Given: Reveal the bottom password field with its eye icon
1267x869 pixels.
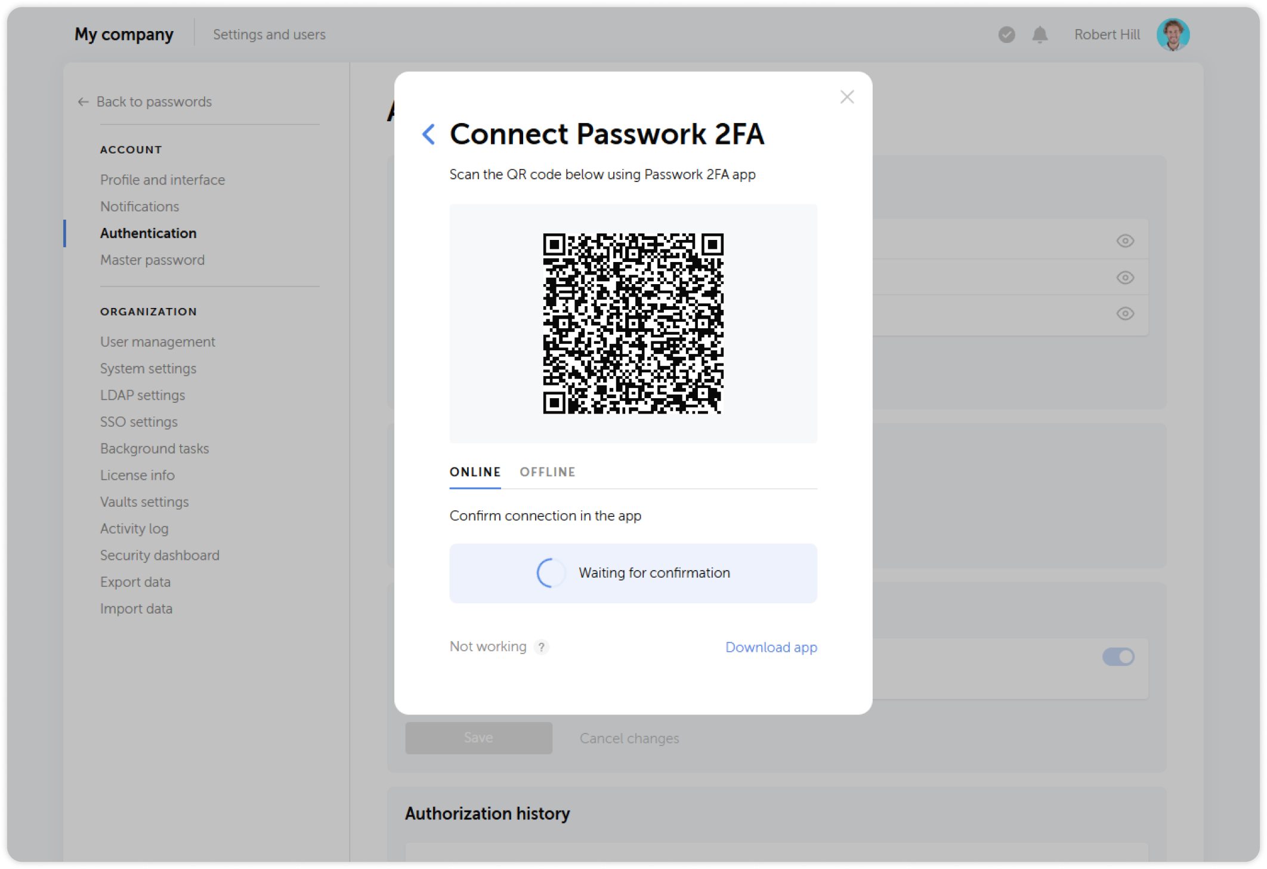Looking at the screenshot, I should point(1125,313).
